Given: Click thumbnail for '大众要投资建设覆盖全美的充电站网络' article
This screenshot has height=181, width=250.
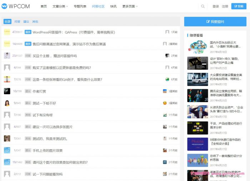Looking at the screenshot, I should 197,79.
